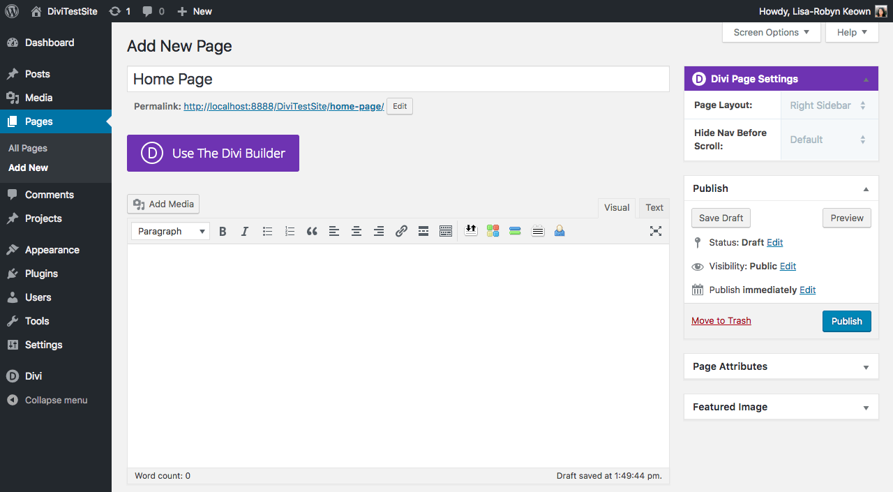The height and width of the screenshot is (492, 893).
Task: Open the home-page permalink URL
Action: point(284,106)
